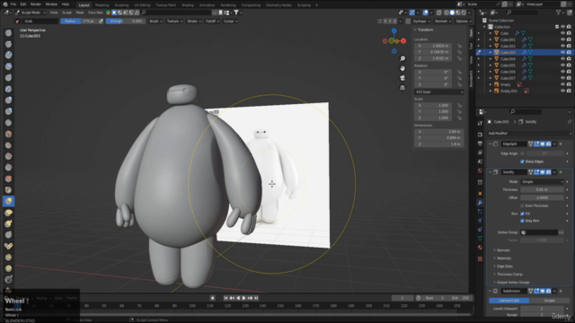Delete the EdgeSplit modifier with X
This screenshot has height=323, width=575.
coord(561,144)
